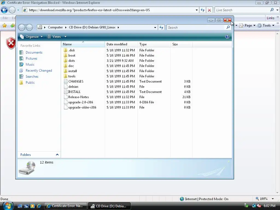Click the Explorer help icon
Viewport: 280px width, 210px height.
pos(227,37)
